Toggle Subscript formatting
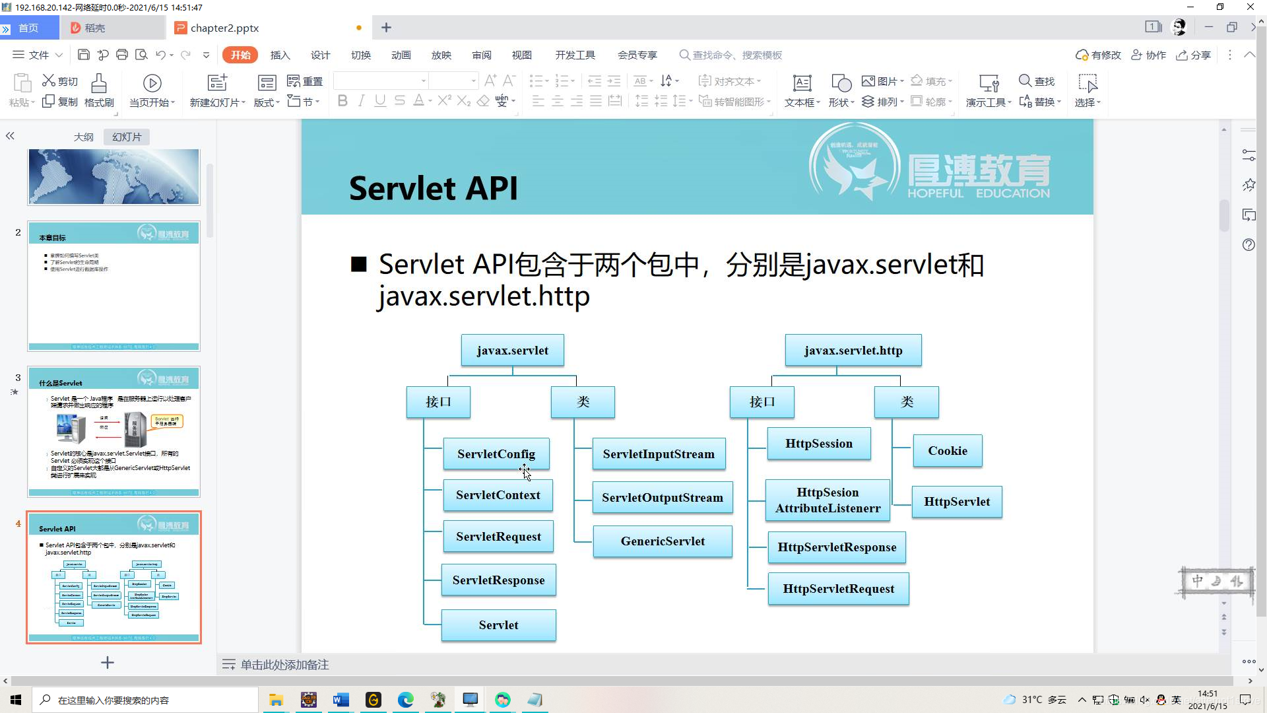Viewport: 1267px width, 713px height. (464, 101)
